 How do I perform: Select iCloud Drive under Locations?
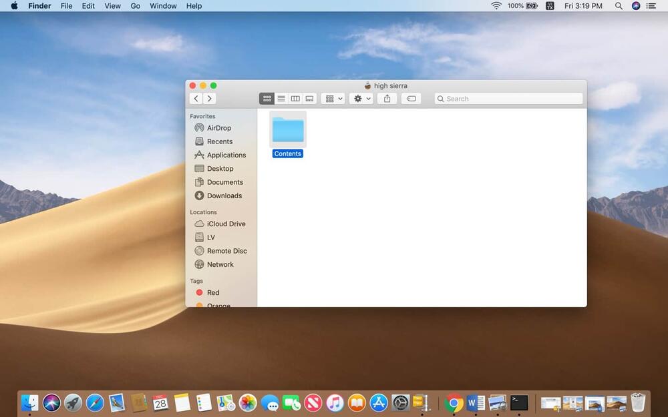tap(226, 224)
